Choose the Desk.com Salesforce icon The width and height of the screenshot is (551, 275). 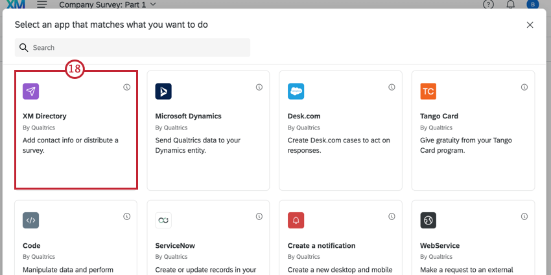click(x=296, y=91)
